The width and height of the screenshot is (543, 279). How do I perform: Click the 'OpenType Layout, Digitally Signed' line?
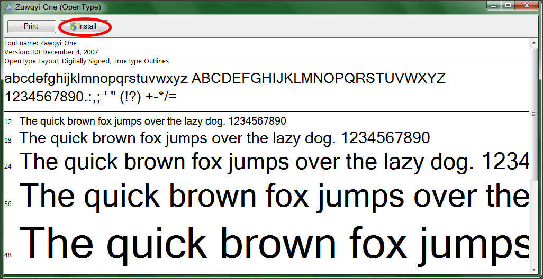87,61
